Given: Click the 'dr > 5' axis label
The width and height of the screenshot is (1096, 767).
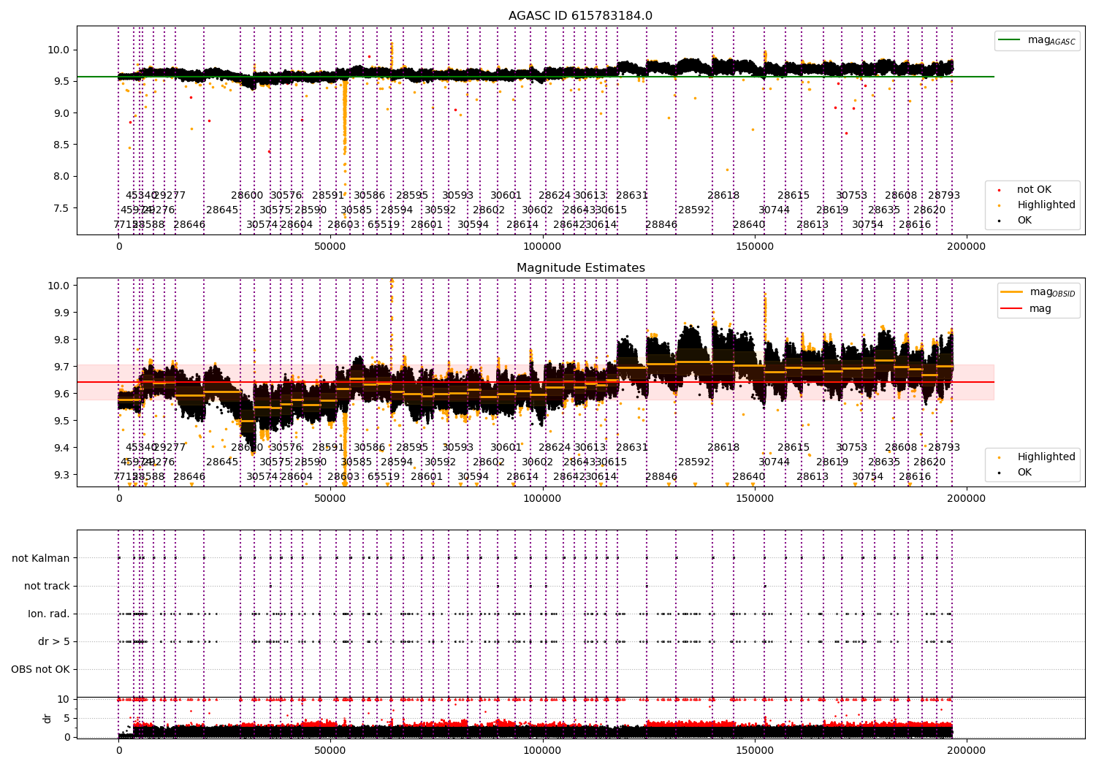Looking at the screenshot, I should 54,642.
